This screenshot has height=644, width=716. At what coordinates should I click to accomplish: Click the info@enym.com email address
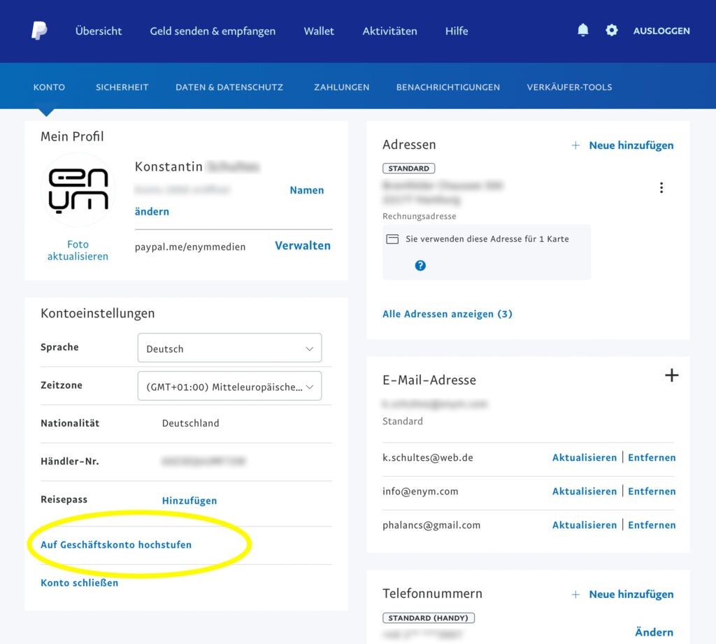pyautogui.click(x=420, y=492)
